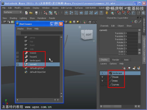Toggle display type box of curves layer
Image resolution: width=147 pixels, height=110 pixels.
click(x=106, y=85)
